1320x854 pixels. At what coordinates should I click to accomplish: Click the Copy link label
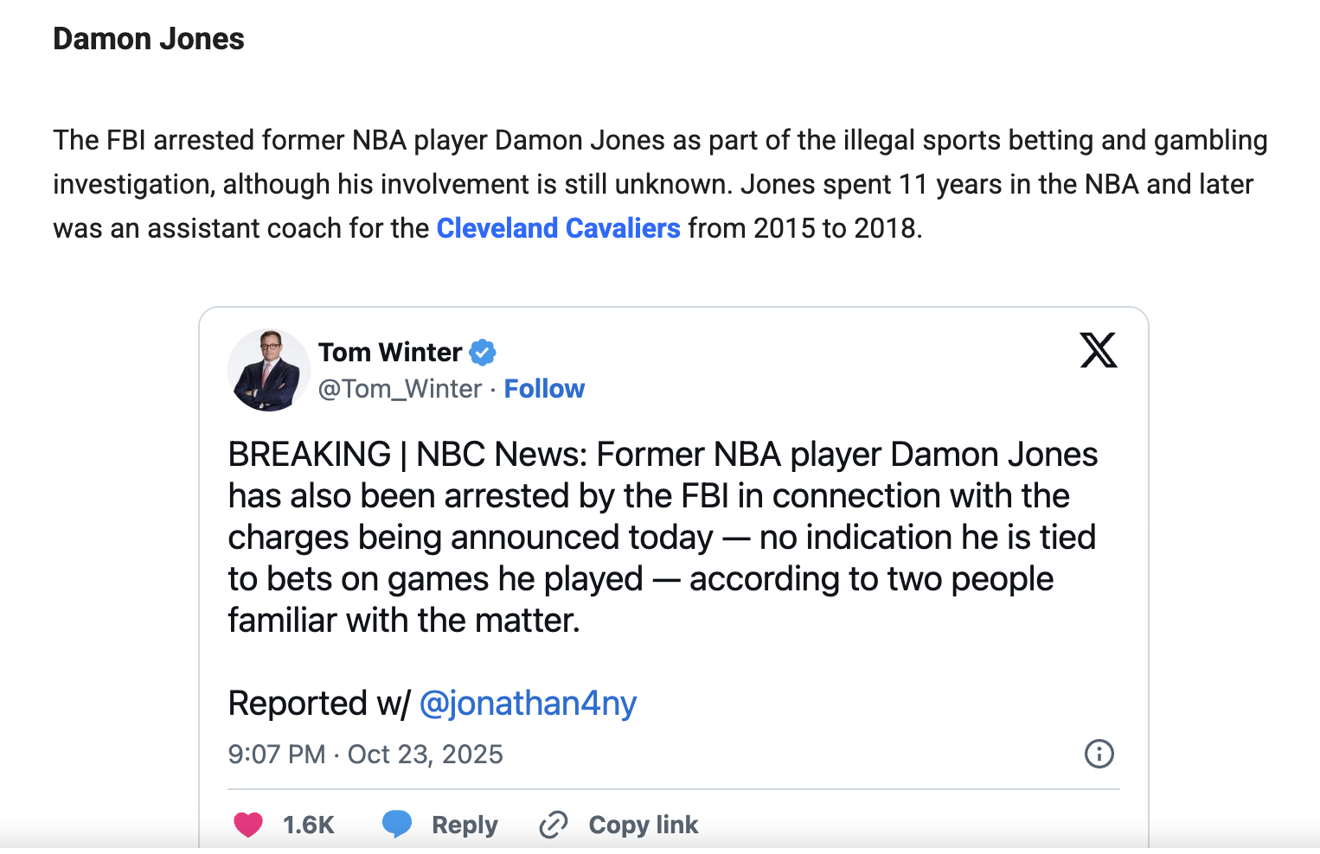[643, 825]
